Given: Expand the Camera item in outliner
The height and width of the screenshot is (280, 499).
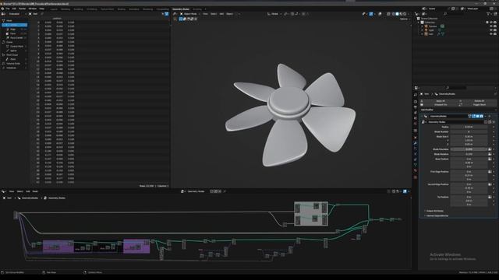Looking at the screenshot, I should [423, 26].
